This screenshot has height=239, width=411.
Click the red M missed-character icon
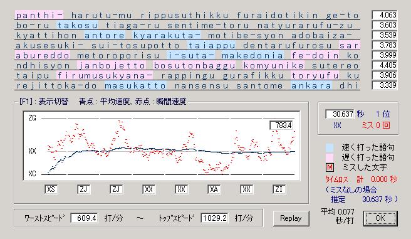329,167
